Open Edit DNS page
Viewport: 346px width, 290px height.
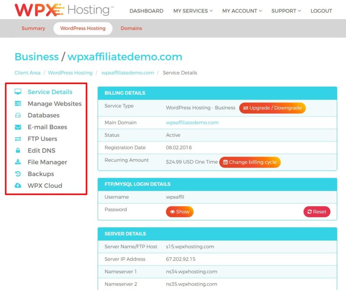click(41, 150)
